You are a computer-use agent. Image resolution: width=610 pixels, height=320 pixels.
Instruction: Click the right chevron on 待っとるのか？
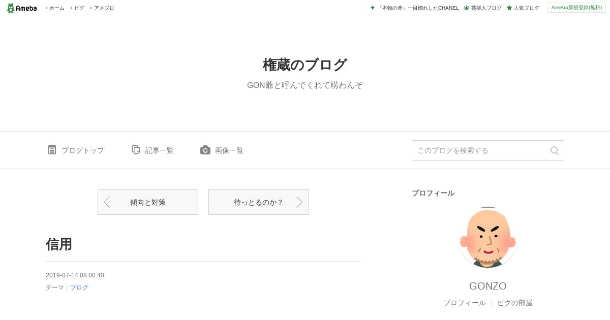pyautogui.click(x=299, y=202)
